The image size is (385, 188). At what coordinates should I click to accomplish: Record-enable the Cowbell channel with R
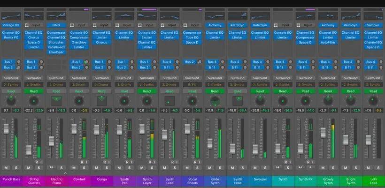82,162
